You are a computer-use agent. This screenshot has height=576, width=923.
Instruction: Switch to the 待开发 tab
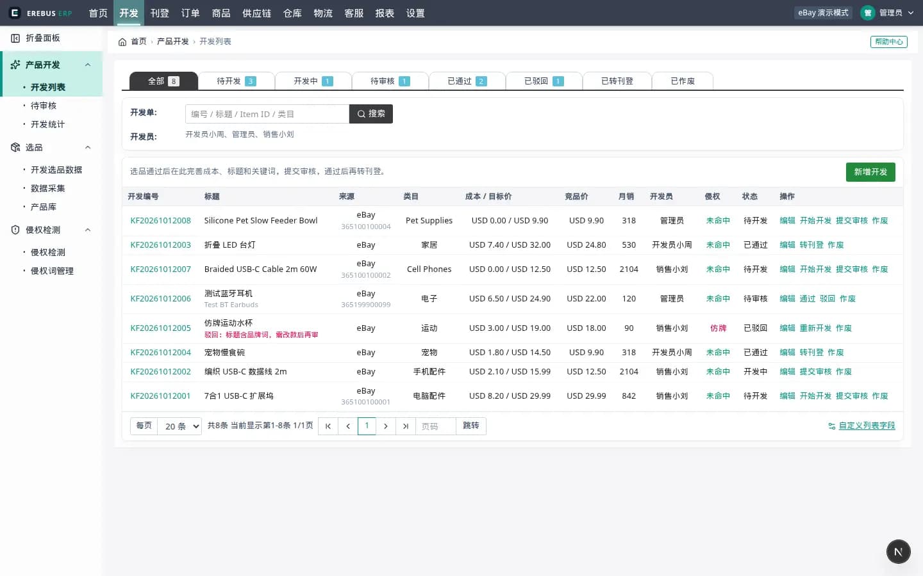[x=237, y=81]
